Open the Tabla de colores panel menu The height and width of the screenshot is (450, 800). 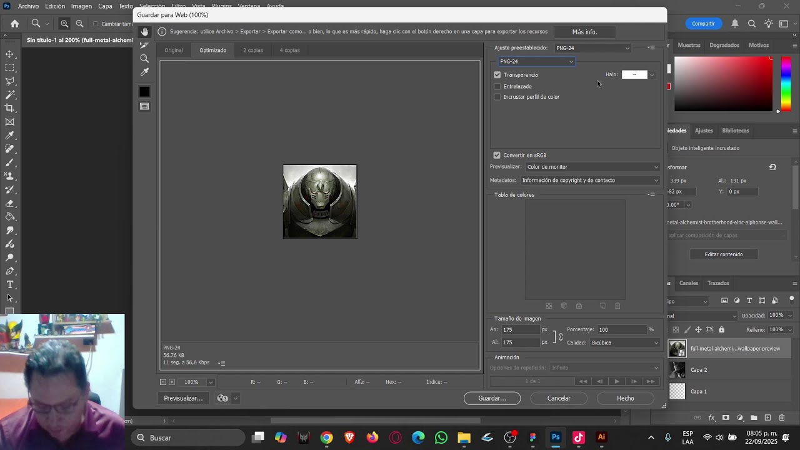(651, 194)
